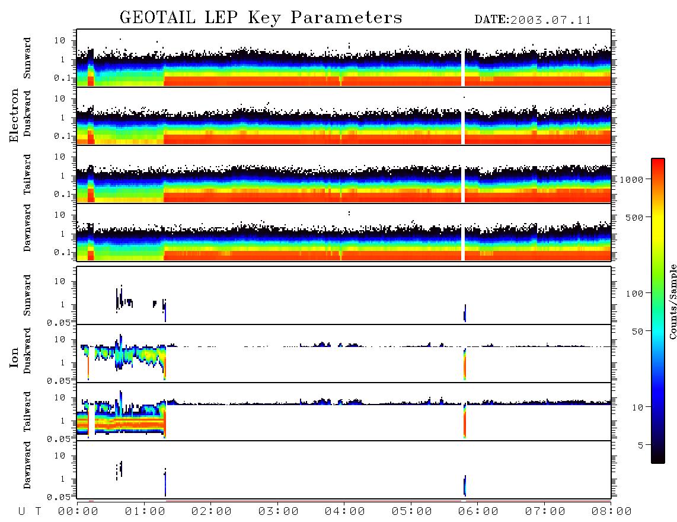The height and width of the screenshot is (522, 677).
Task: Click the color bar's 5 tick label
Action: (641, 445)
